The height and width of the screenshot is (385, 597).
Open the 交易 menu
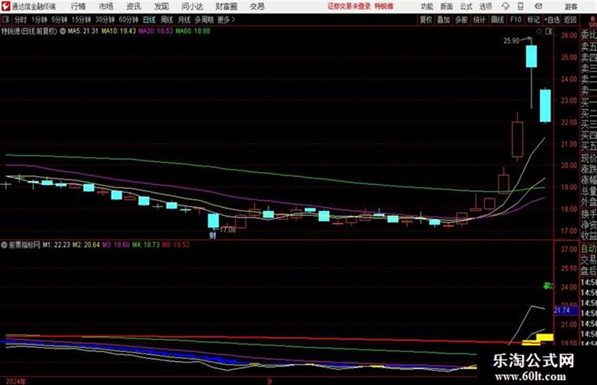(257, 6)
